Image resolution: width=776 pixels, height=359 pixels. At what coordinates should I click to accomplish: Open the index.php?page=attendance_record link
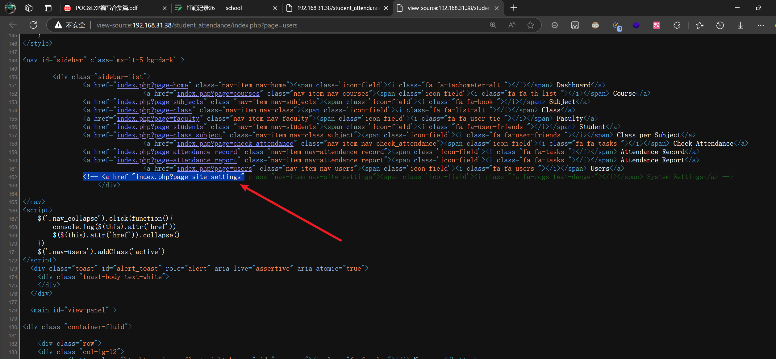point(177,152)
